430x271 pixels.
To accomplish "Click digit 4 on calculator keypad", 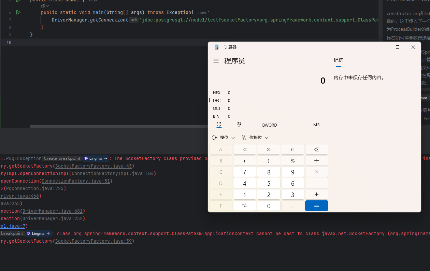I will (245, 183).
